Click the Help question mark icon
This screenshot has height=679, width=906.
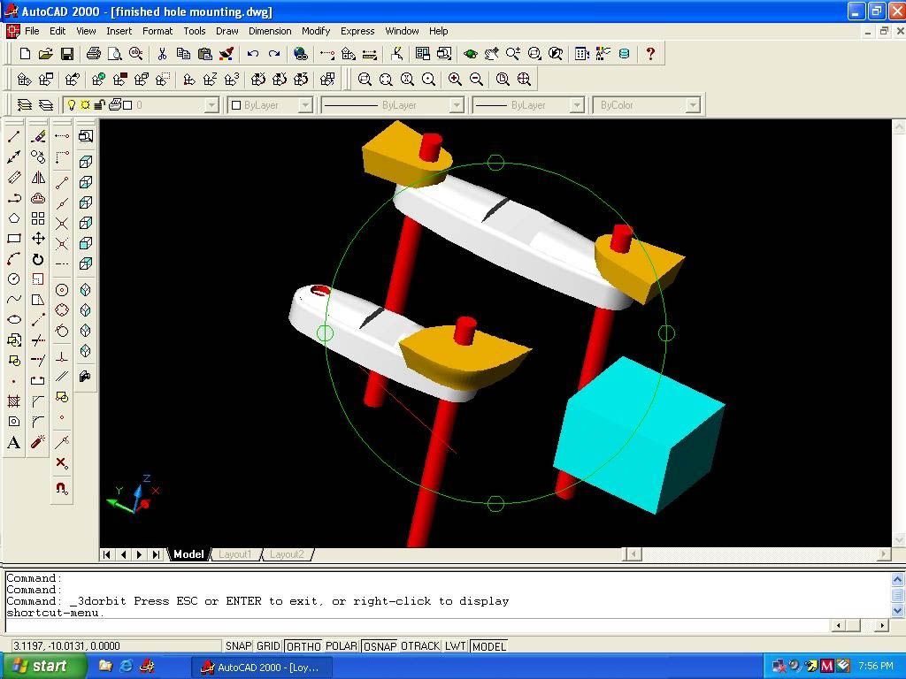650,54
